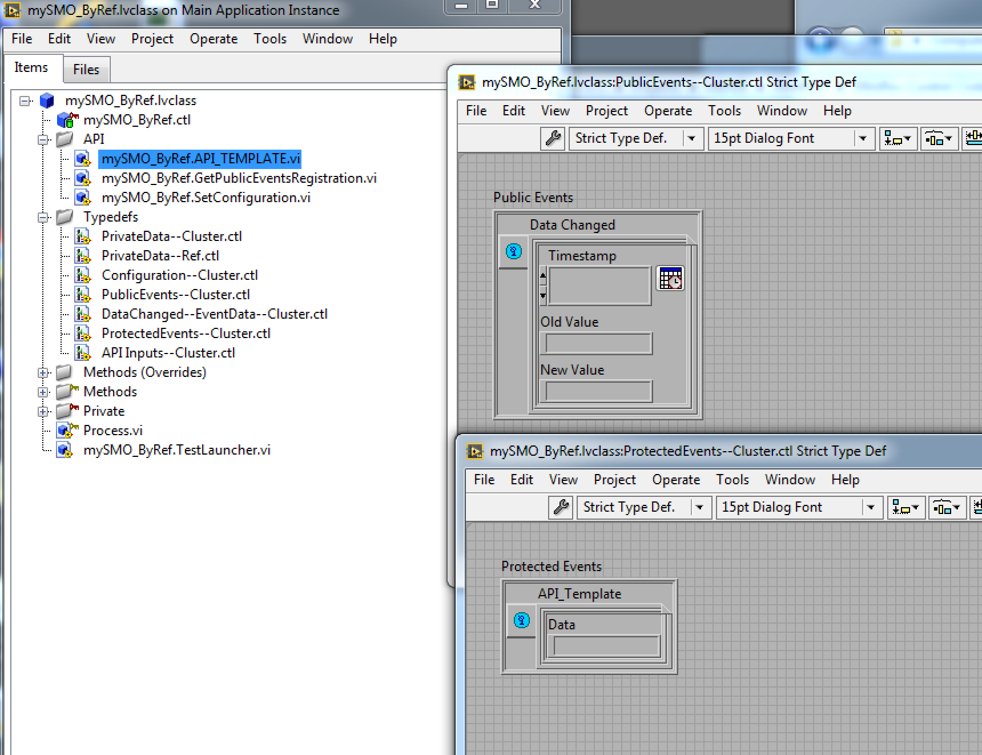The height and width of the screenshot is (755, 982).
Task: Click the TestLauncher.vi icon
Action: point(65,450)
